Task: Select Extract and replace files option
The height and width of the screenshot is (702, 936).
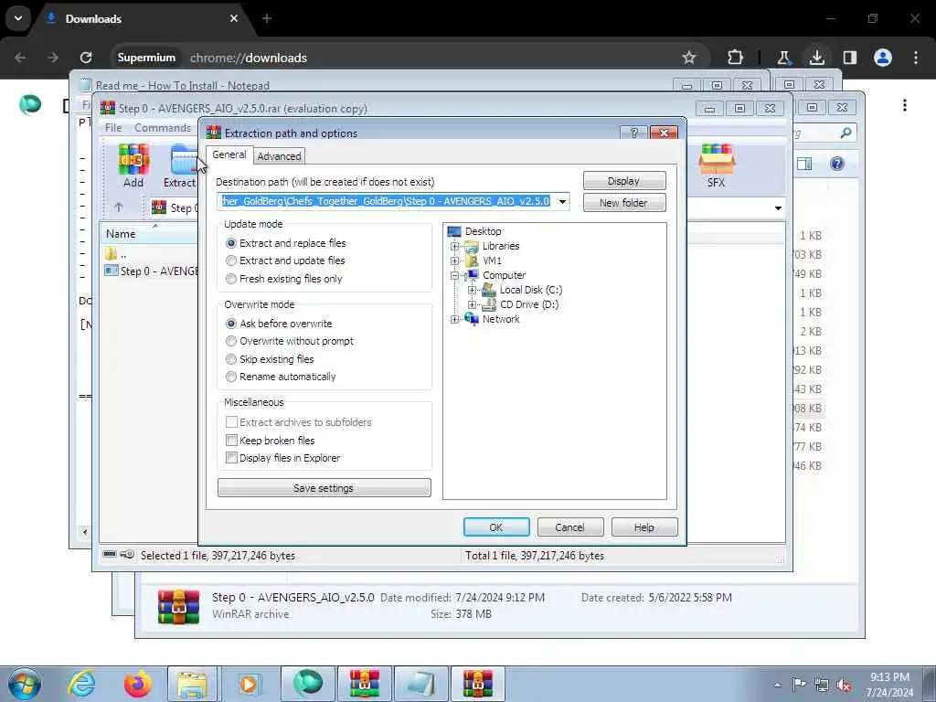Action: tap(286, 243)
